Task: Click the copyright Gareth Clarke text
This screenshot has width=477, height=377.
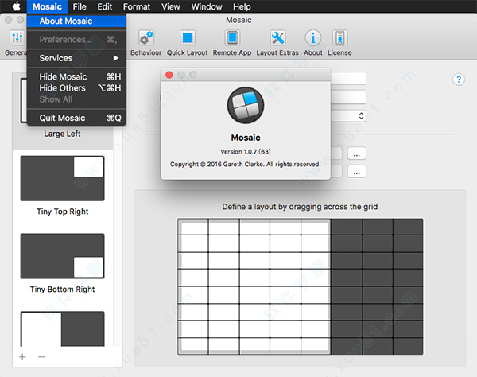Action: tap(246, 165)
